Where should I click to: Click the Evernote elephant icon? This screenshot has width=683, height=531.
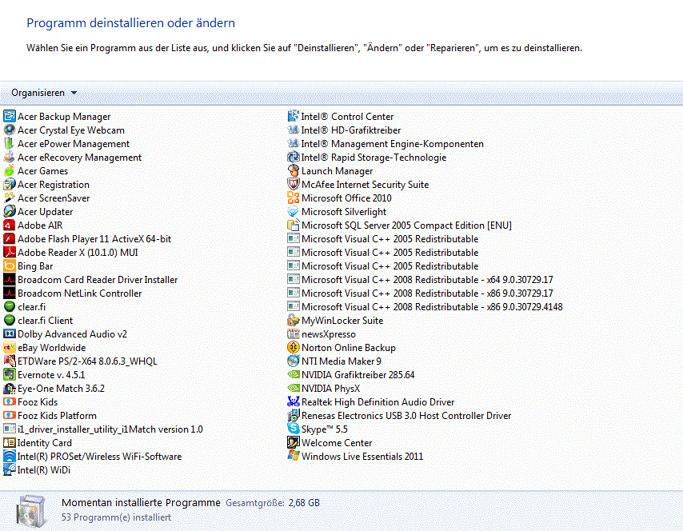(x=9, y=374)
